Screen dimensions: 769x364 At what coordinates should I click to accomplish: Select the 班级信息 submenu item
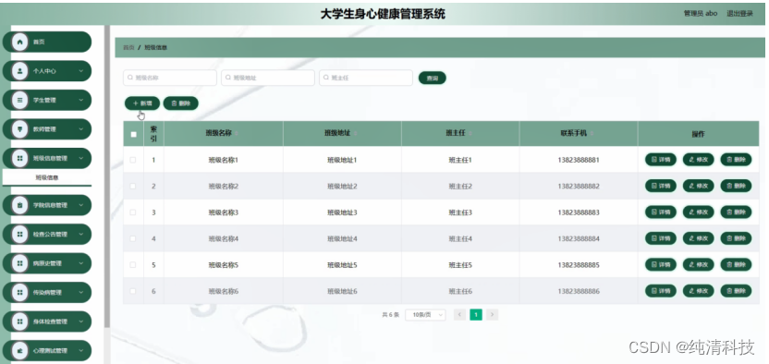pos(47,177)
